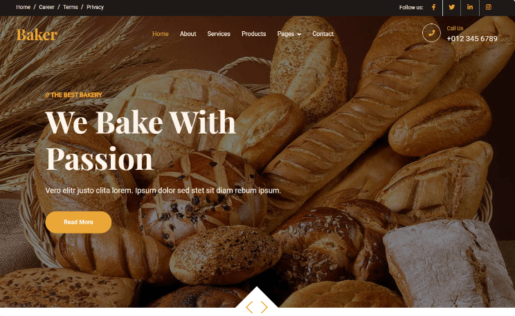Open the Contact menu item
Image resolution: width=515 pixels, height=316 pixels.
pyautogui.click(x=323, y=34)
